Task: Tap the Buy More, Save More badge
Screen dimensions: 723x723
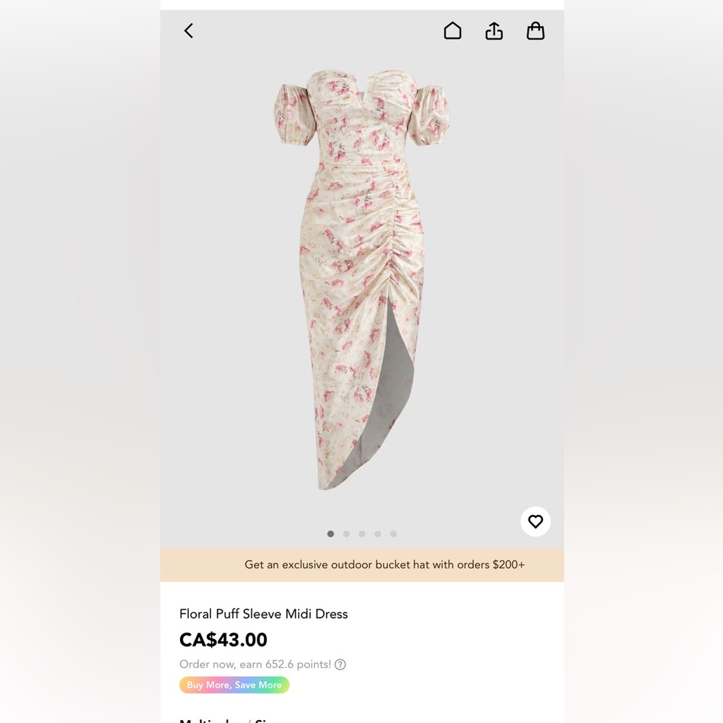Action: pos(234,684)
